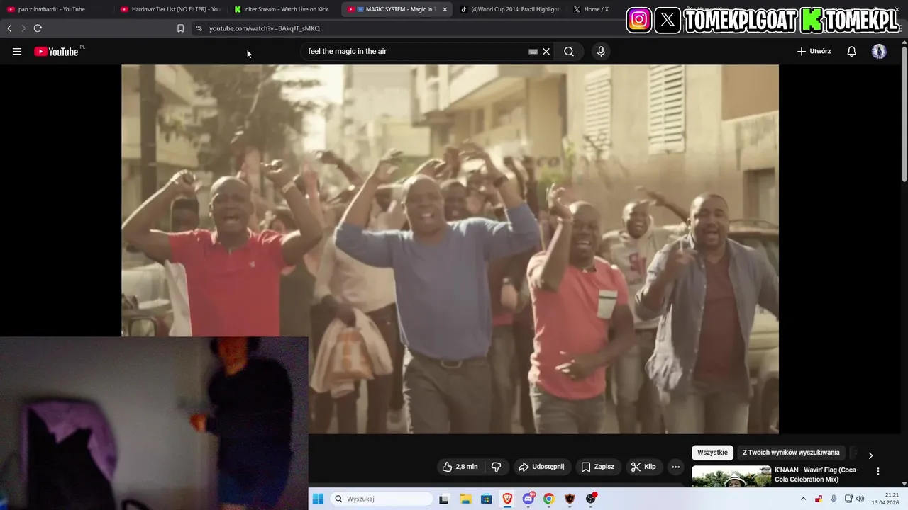908x510 pixels.
Task: Save the video with 'Zapisz'
Action: 597,467
